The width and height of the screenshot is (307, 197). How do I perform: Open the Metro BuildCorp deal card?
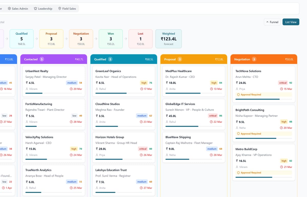264,162
